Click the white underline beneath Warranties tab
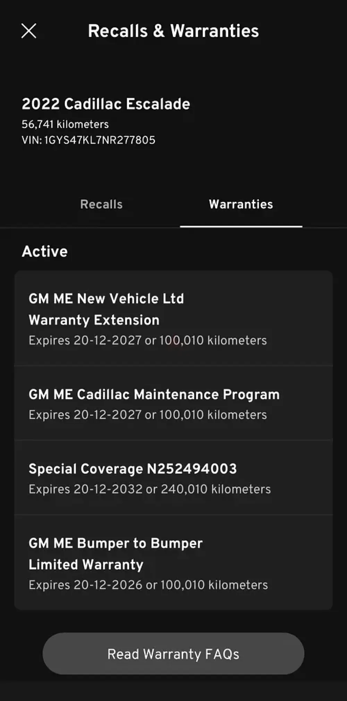This screenshot has width=347, height=701. 241,226
